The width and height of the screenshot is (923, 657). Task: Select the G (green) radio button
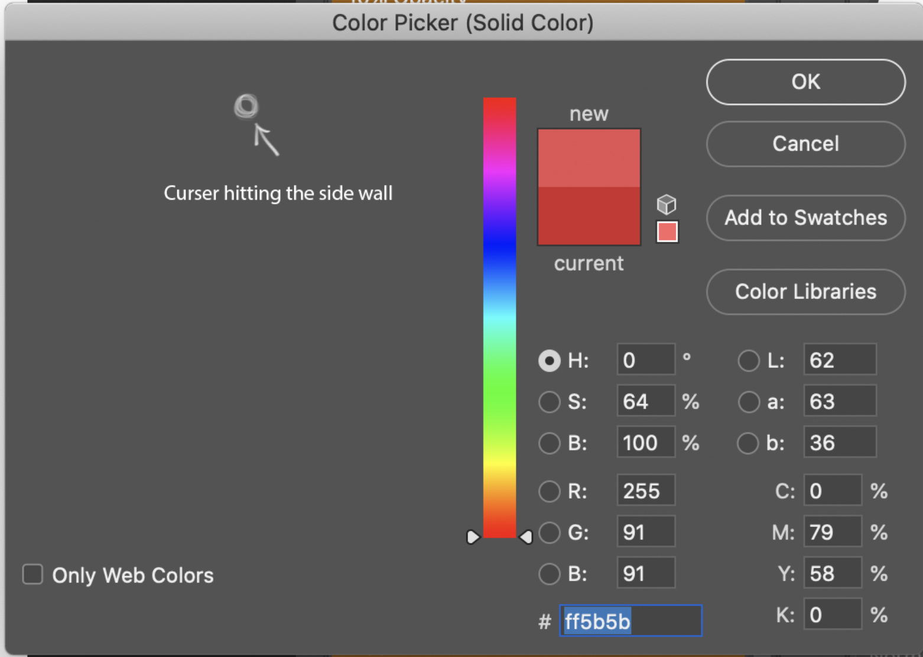pos(549,532)
